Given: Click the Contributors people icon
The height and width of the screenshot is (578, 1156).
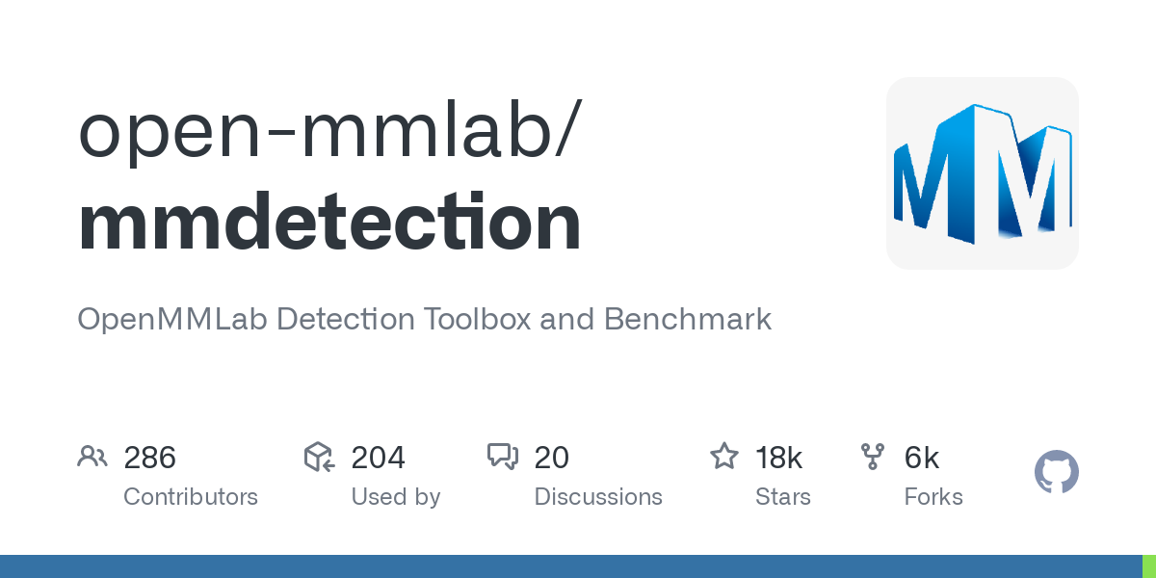Looking at the screenshot, I should click(92, 457).
